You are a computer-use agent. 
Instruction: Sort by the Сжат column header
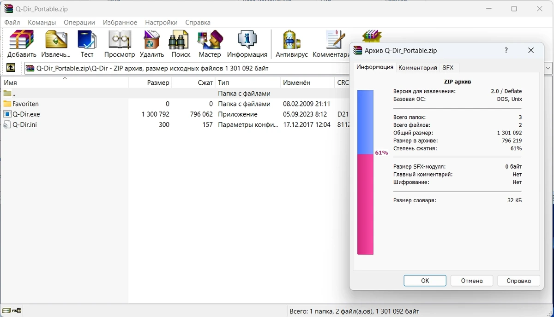click(193, 82)
